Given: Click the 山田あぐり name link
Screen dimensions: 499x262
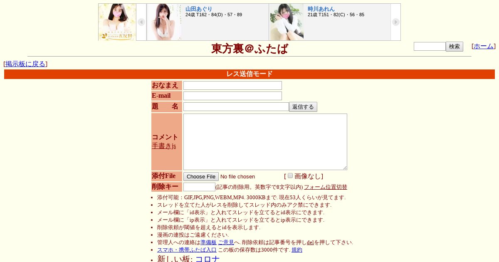Looking at the screenshot, I should tap(199, 9).
